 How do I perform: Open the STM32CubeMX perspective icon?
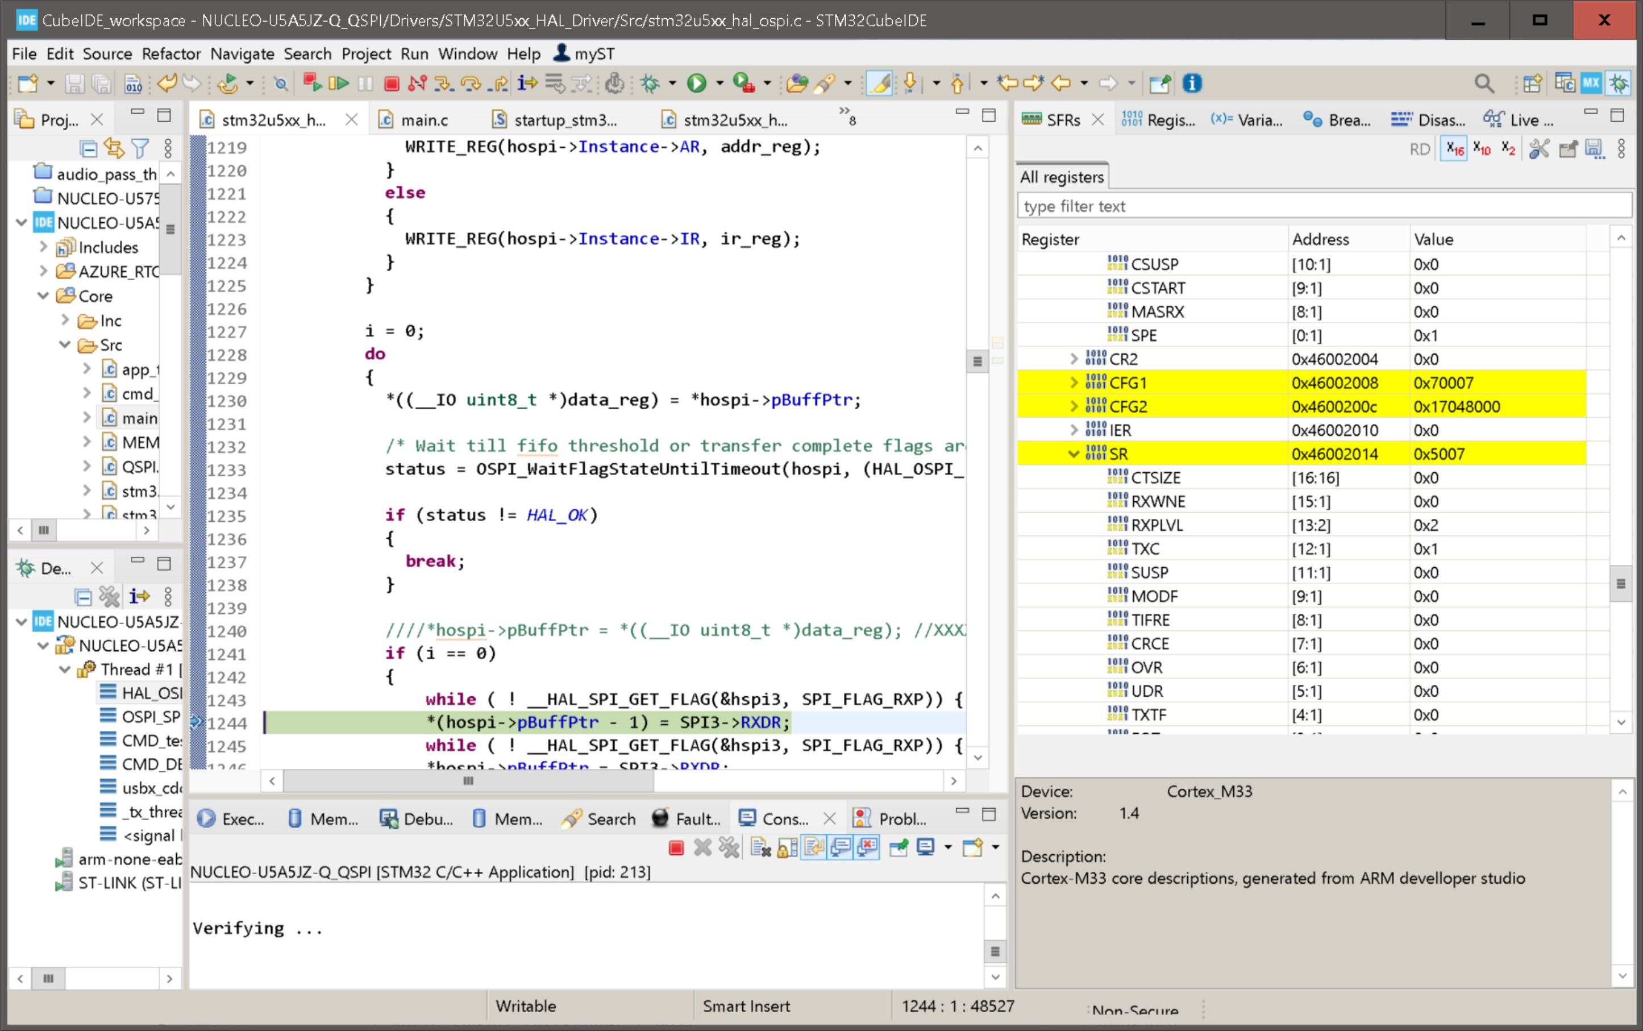pos(1591,82)
